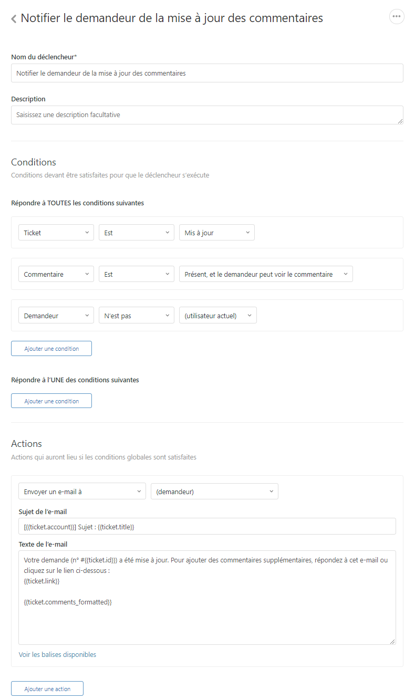
Task: Open the Est operator dropdown for Commentaire
Action: coord(137,274)
